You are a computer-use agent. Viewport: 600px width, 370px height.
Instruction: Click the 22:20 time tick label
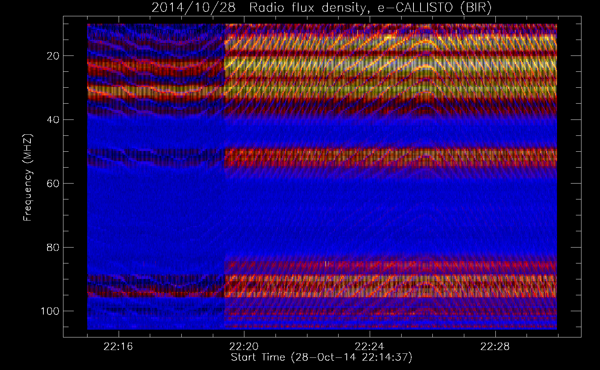[x=244, y=347]
